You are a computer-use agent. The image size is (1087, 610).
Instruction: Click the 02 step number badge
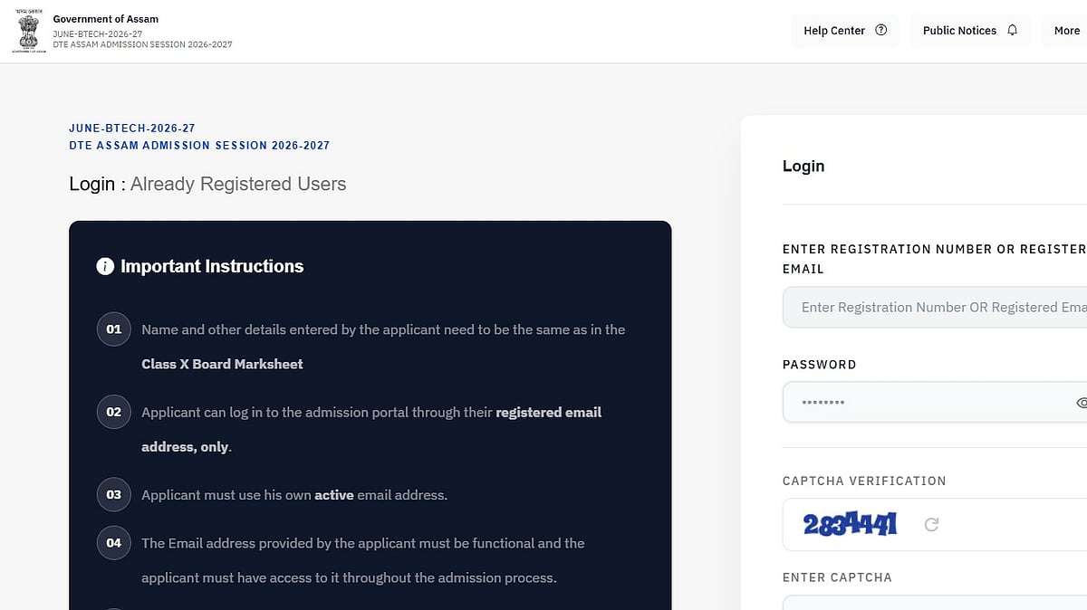coord(114,412)
